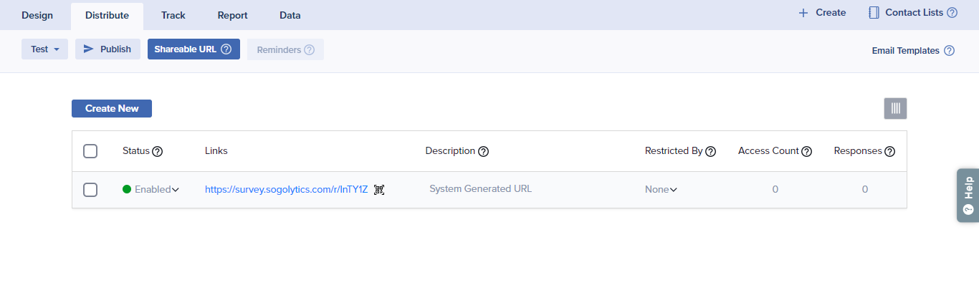This screenshot has width=979, height=303.
Task: Open the column chooser icon above table
Action: (x=895, y=108)
